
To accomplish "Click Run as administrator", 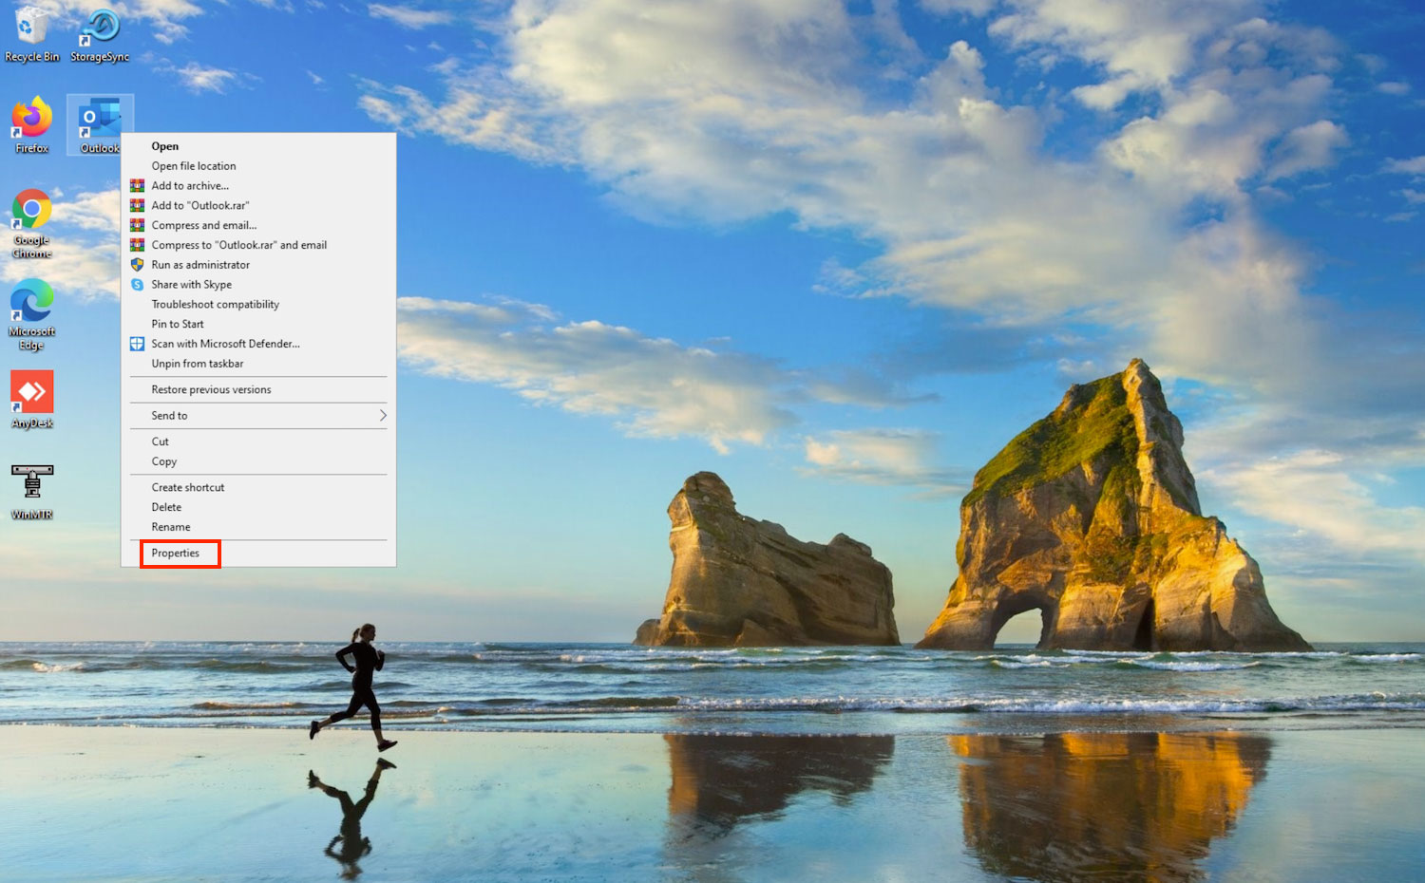I will pyautogui.click(x=200, y=265).
